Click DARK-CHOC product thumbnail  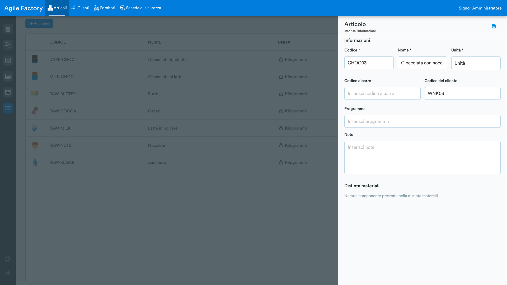click(x=35, y=59)
